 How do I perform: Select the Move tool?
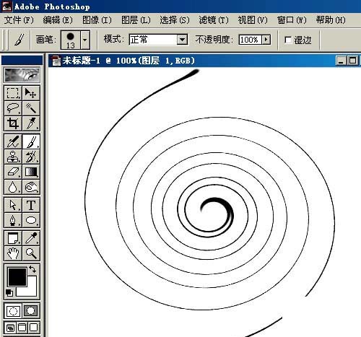click(31, 93)
